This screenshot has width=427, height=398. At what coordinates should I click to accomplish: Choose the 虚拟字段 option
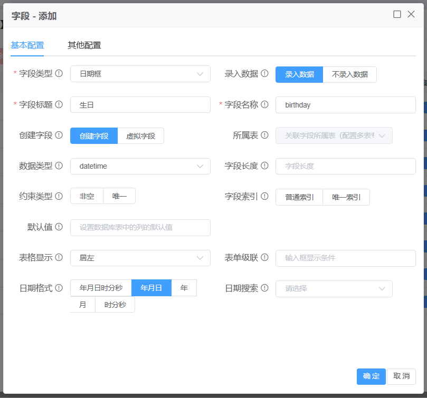pos(140,136)
